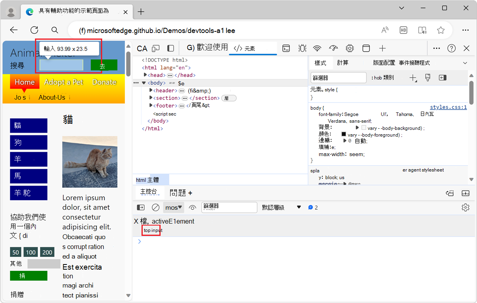Click the console 篩選器 filter input field
Image resolution: width=477 pixels, height=303 pixels.
click(229, 207)
